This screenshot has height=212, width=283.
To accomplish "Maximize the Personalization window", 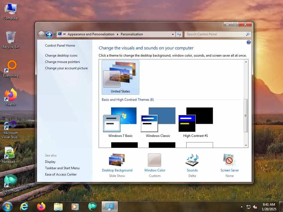I will tap(235, 24).
